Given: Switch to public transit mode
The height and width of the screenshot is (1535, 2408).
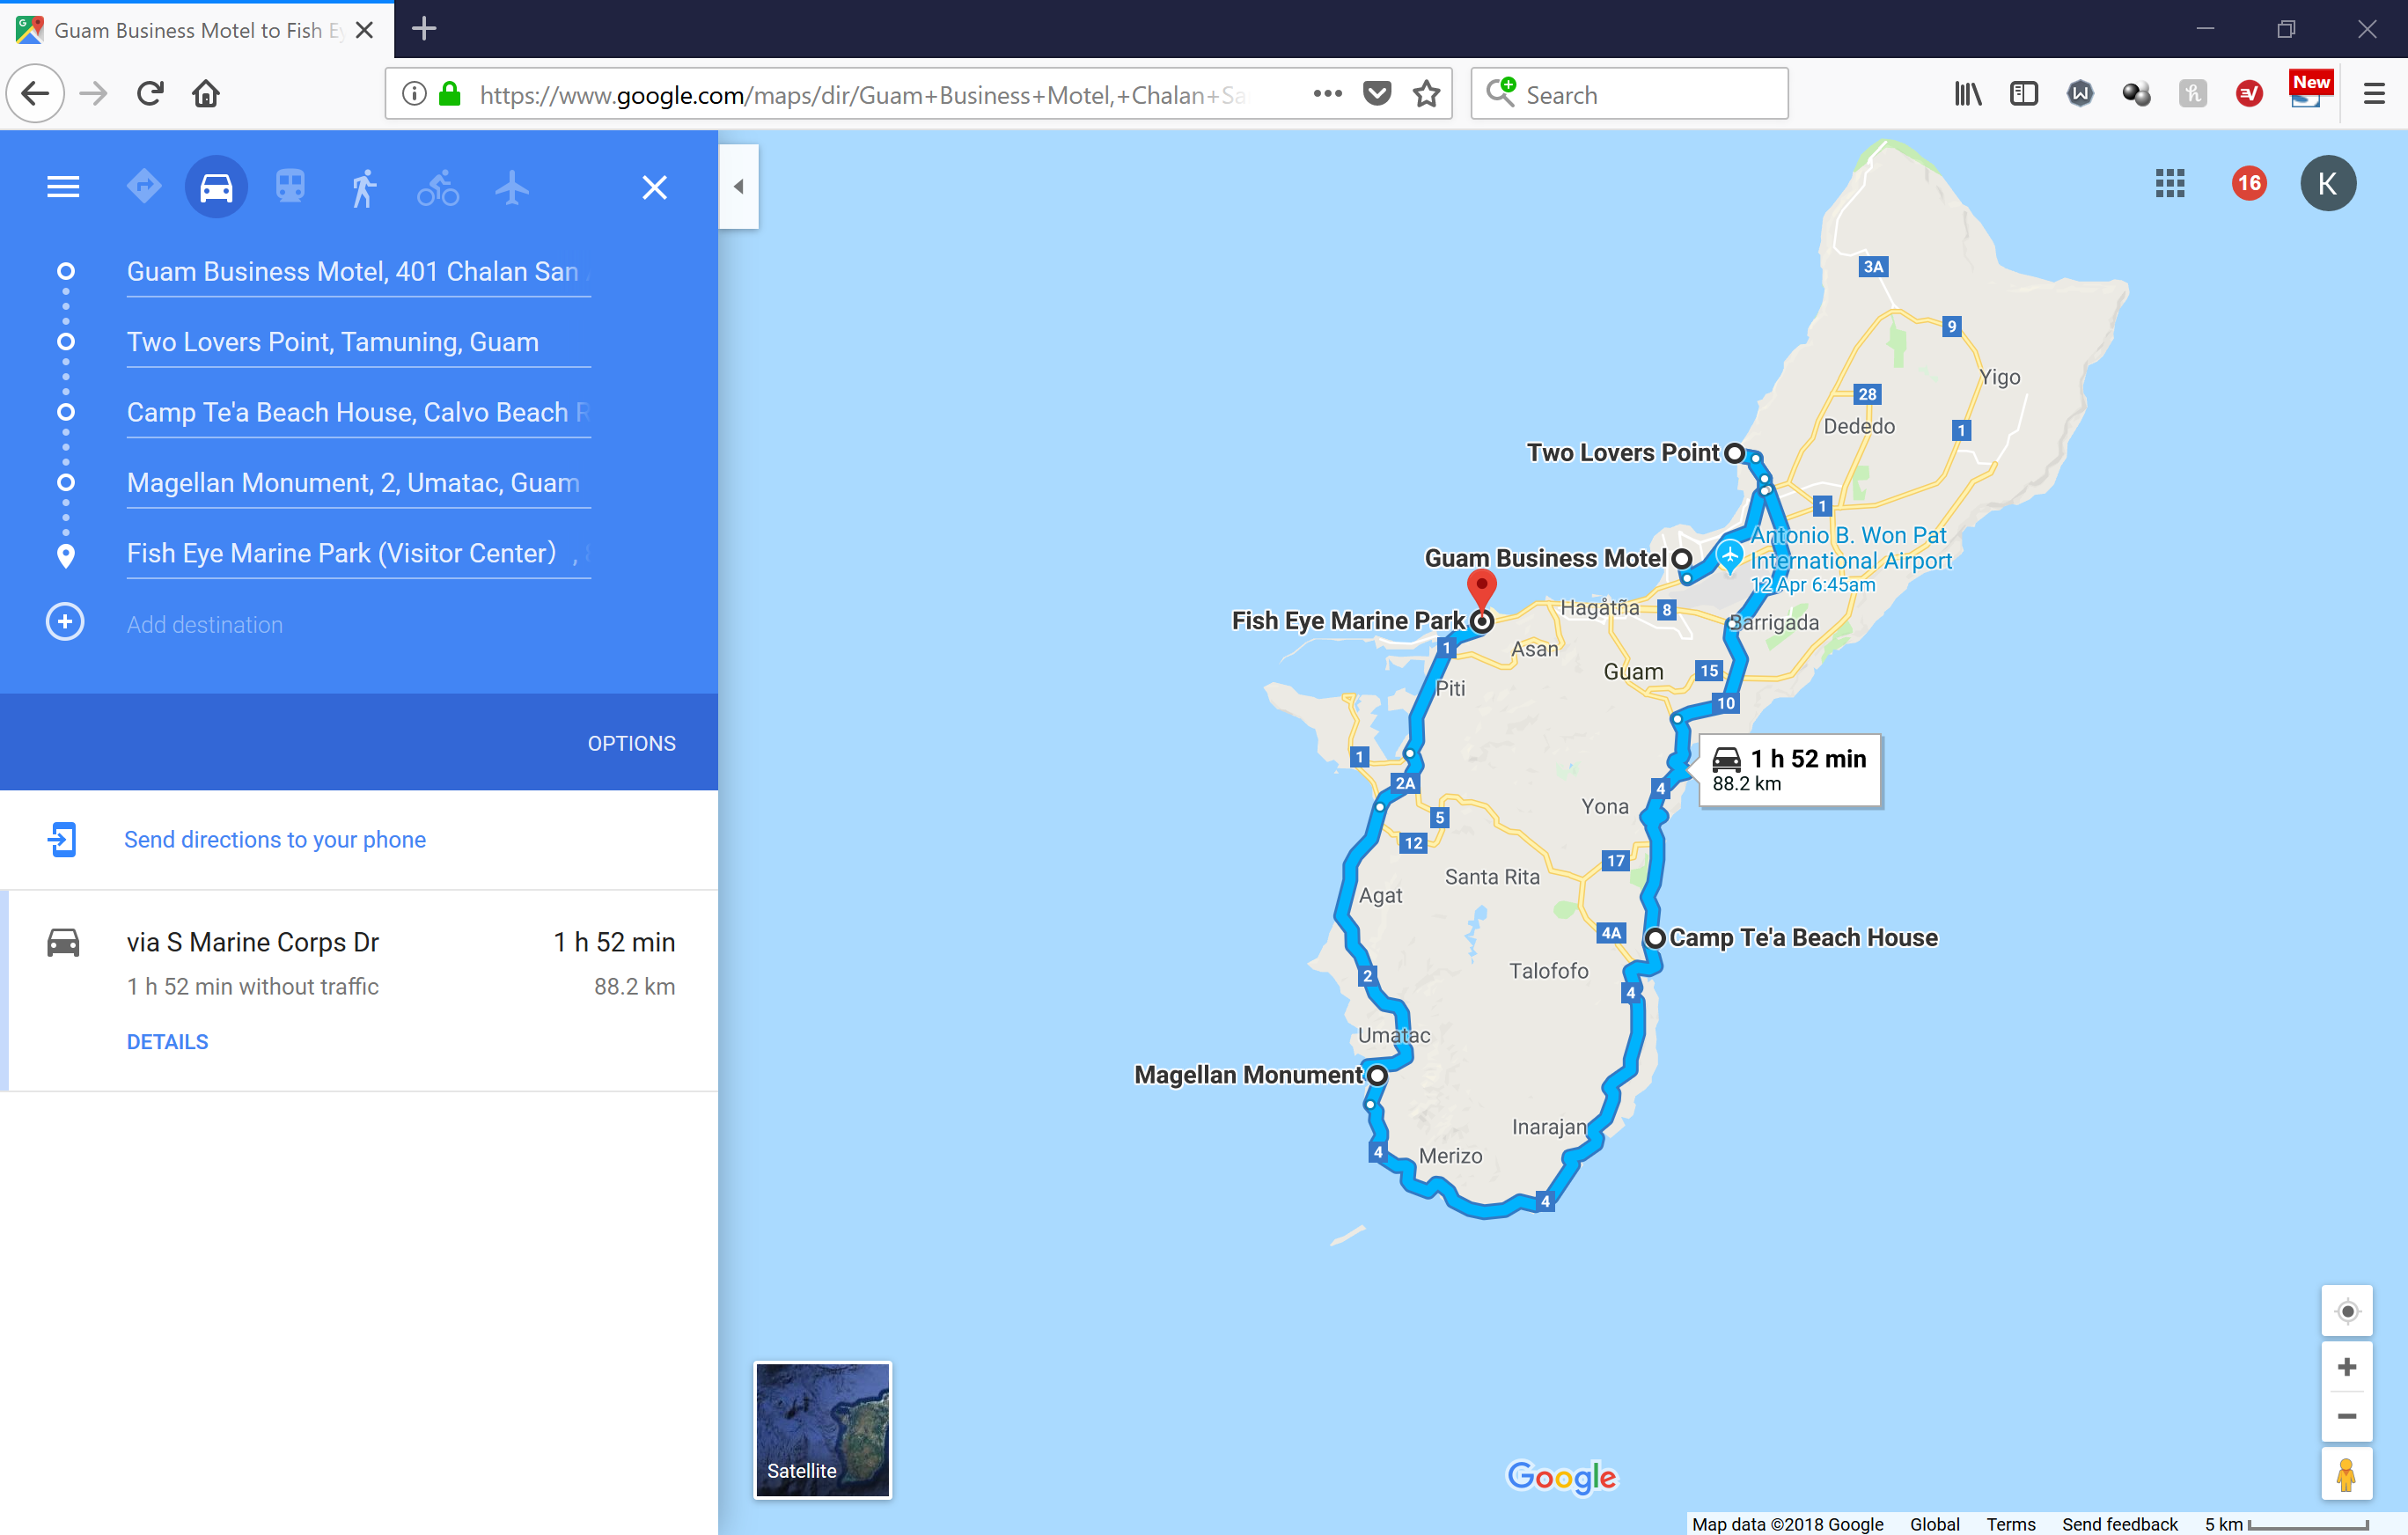Looking at the screenshot, I should [x=290, y=187].
